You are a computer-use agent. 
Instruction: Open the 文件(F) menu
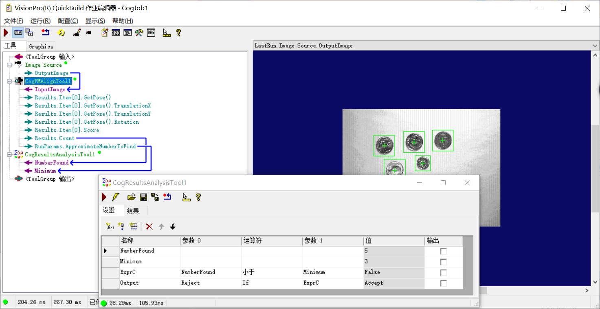[13, 21]
